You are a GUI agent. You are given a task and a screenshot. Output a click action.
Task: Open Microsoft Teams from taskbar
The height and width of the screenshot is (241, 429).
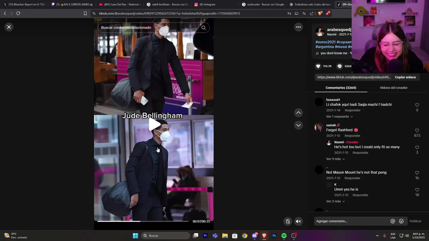pos(215,236)
